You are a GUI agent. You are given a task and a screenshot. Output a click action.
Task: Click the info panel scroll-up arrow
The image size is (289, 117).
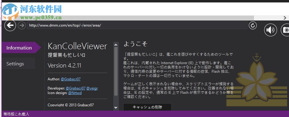[x=116, y=45]
